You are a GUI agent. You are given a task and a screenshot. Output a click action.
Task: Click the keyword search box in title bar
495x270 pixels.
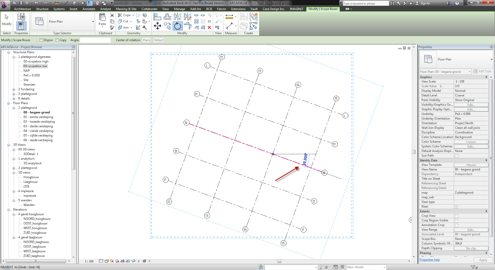366,3
